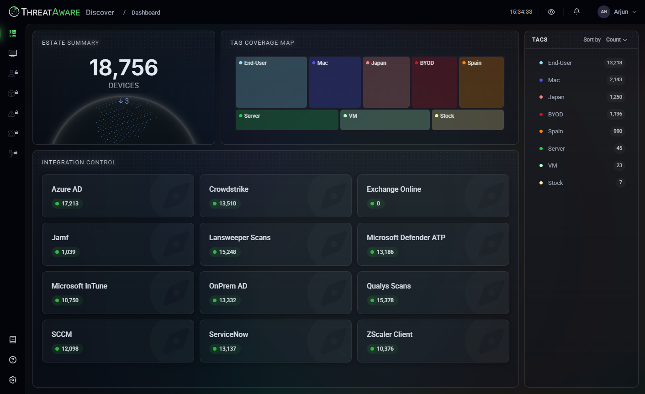Screen dimensions: 645x394
Task: Open the Jamf integration card
Action: click(118, 244)
